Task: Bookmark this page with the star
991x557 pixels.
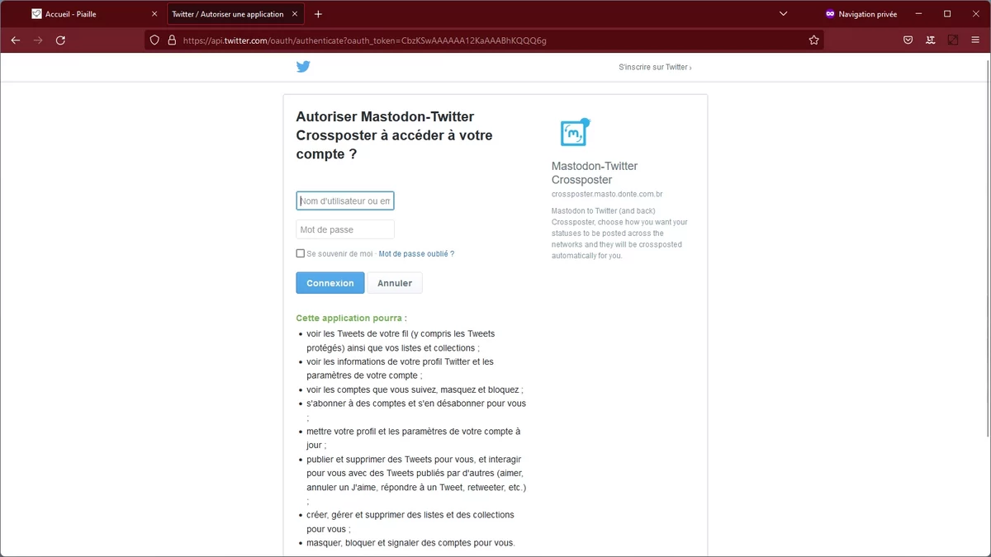Action: [x=813, y=40]
